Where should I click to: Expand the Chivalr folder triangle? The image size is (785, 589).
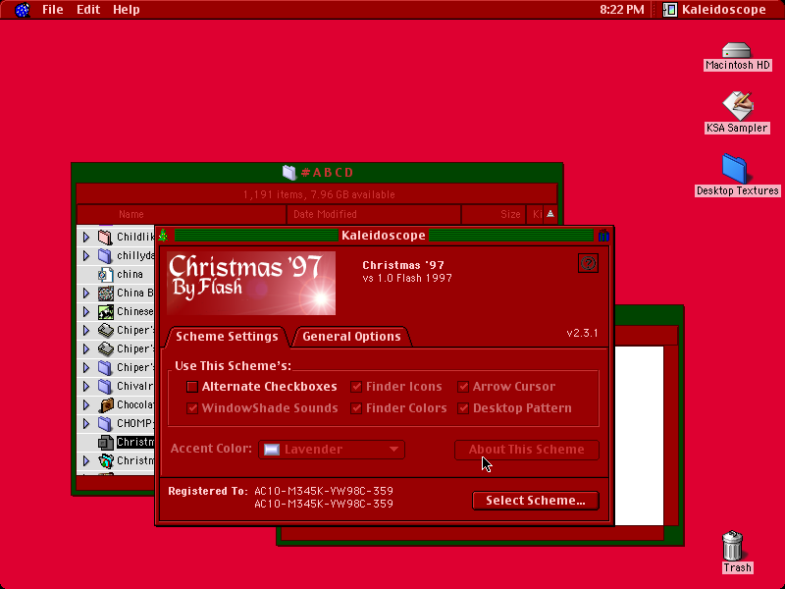pos(86,386)
